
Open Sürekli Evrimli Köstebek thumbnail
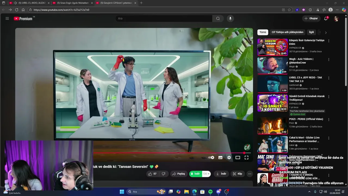click(x=272, y=103)
